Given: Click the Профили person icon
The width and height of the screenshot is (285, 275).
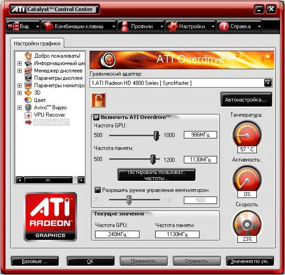Looking at the screenshot, I should point(125,26).
